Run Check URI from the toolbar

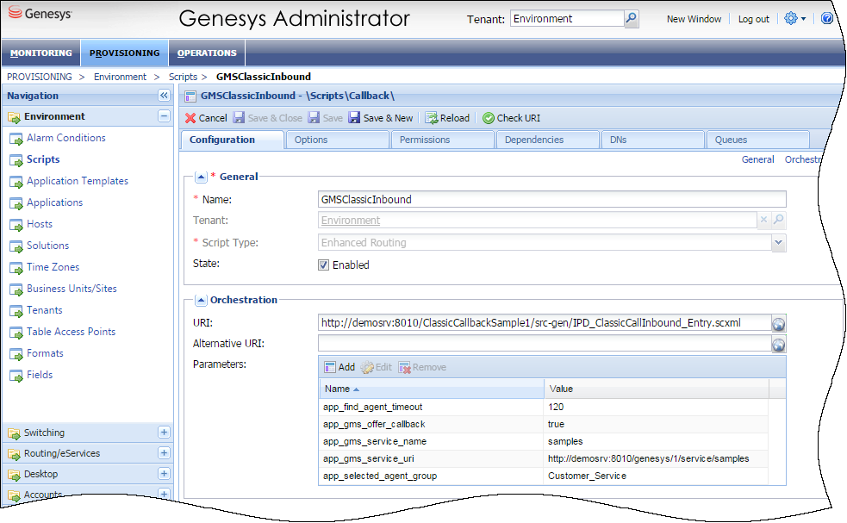click(x=511, y=118)
